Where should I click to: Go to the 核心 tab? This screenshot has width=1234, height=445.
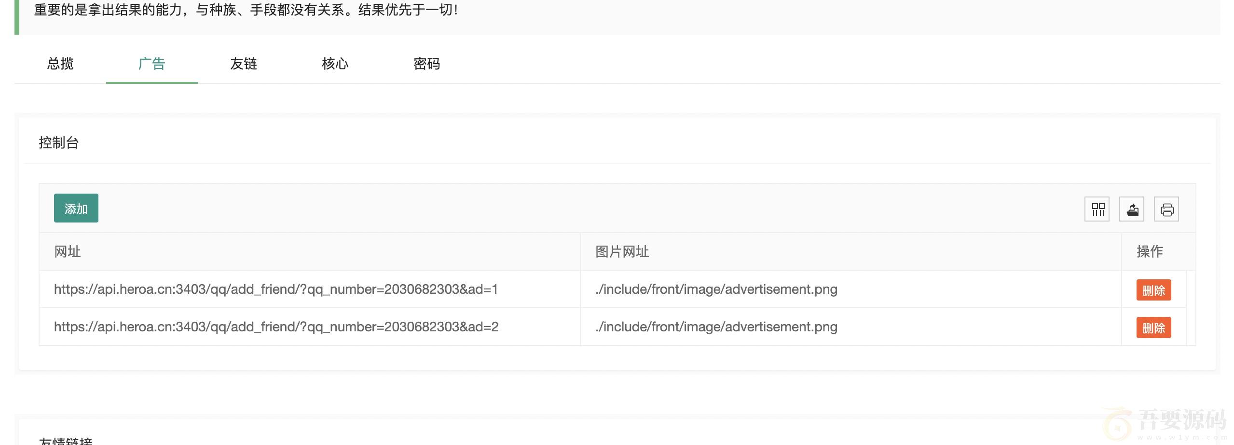(335, 64)
